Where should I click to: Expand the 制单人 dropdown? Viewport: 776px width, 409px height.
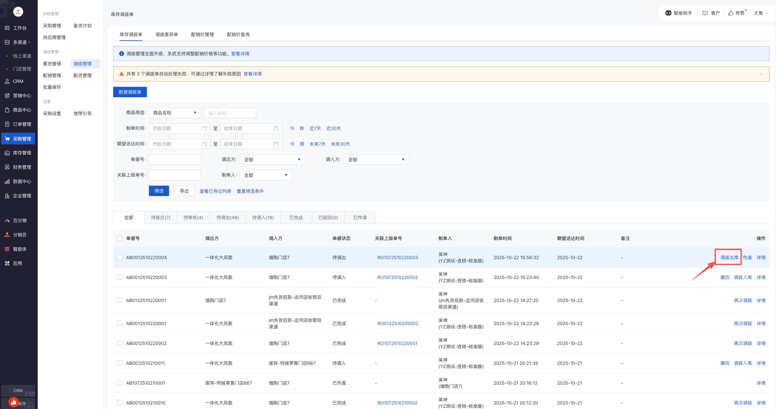tap(266, 175)
